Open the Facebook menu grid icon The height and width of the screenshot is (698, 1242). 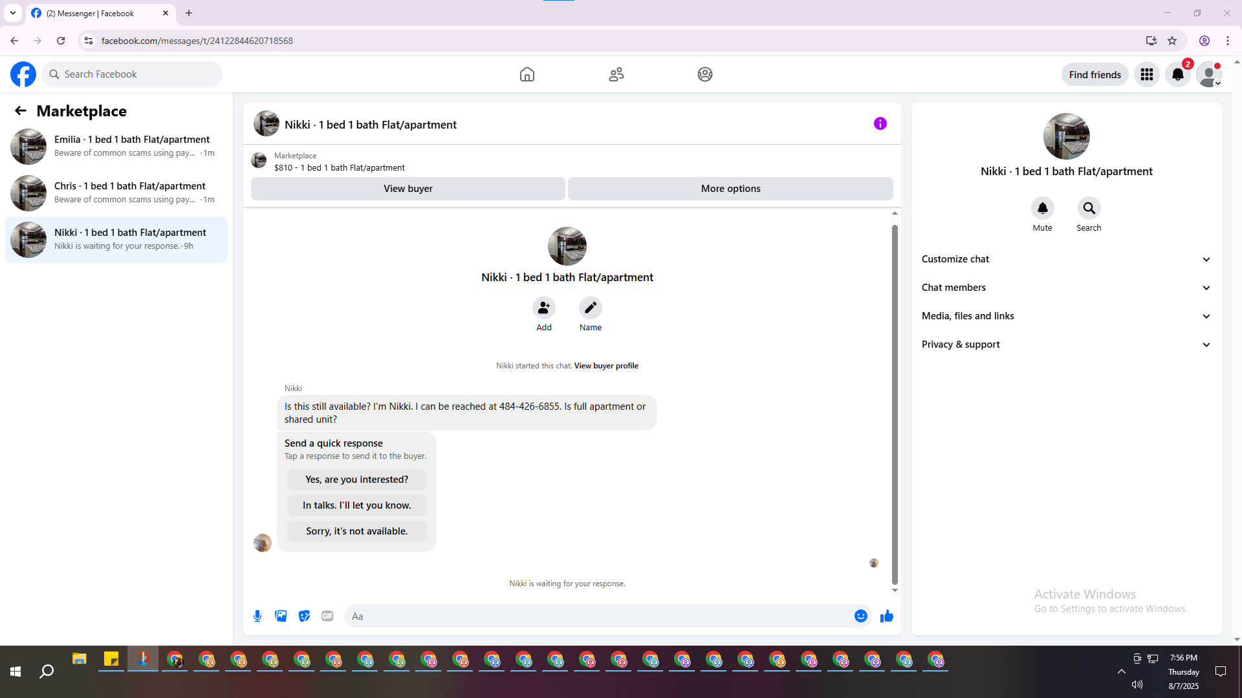click(1147, 74)
